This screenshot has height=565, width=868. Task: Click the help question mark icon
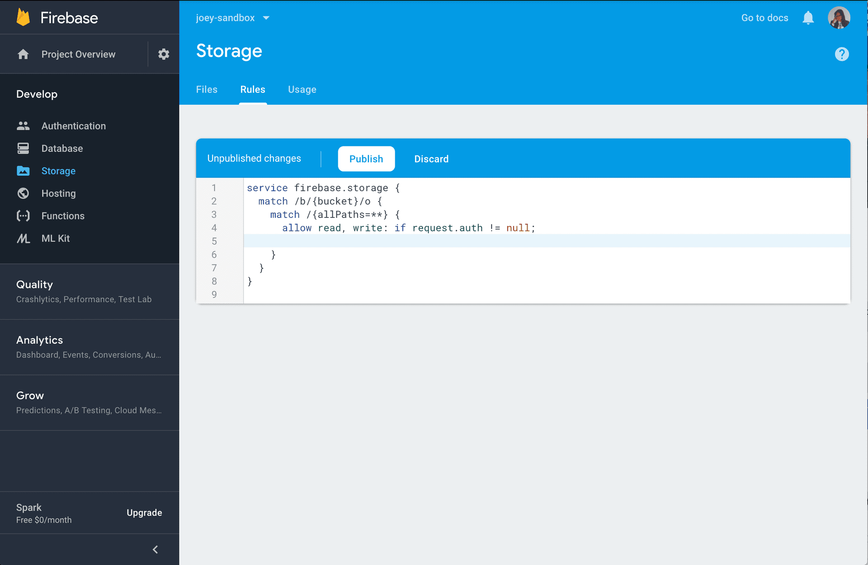pyautogui.click(x=841, y=54)
